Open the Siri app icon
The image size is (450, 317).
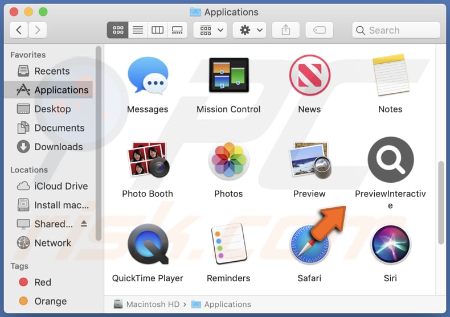pos(391,245)
